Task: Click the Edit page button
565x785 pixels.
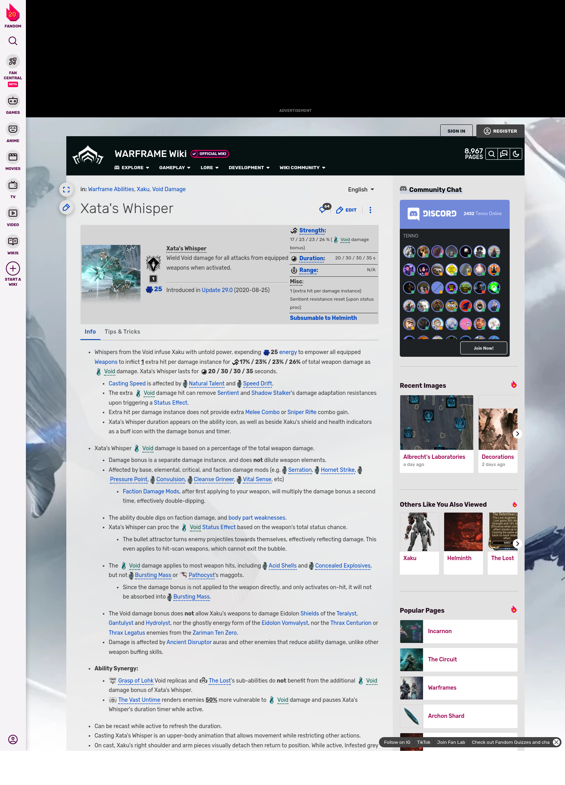Action: pyautogui.click(x=346, y=210)
